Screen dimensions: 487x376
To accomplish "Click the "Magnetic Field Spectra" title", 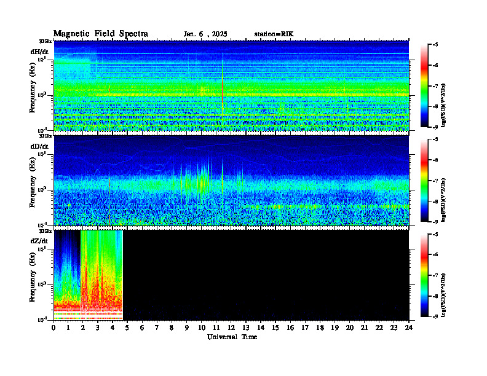I will pos(101,34).
